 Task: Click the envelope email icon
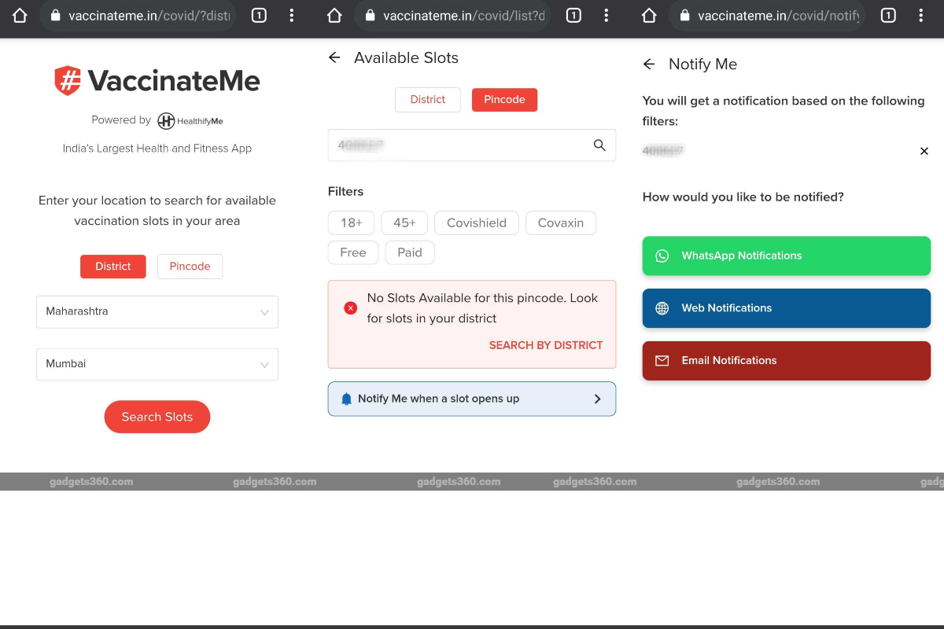[x=662, y=361]
